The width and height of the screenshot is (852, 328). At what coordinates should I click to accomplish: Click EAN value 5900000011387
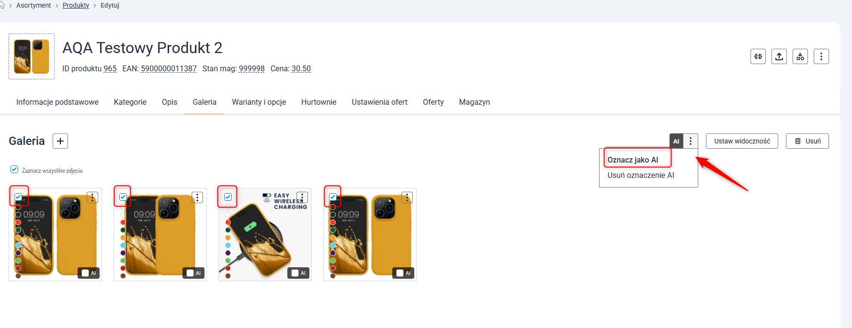tap(169, 68)
